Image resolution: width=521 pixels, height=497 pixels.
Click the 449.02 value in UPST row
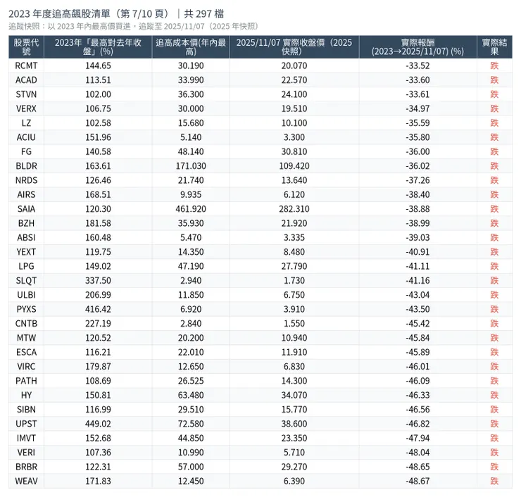(x=98, y=424)
